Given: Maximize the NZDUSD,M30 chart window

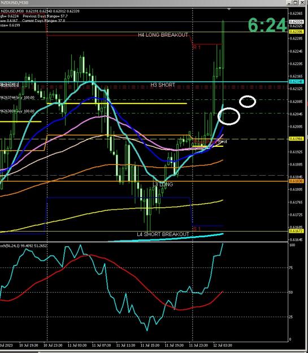Looking at the screenshot, I should click(x=296, y=2).
